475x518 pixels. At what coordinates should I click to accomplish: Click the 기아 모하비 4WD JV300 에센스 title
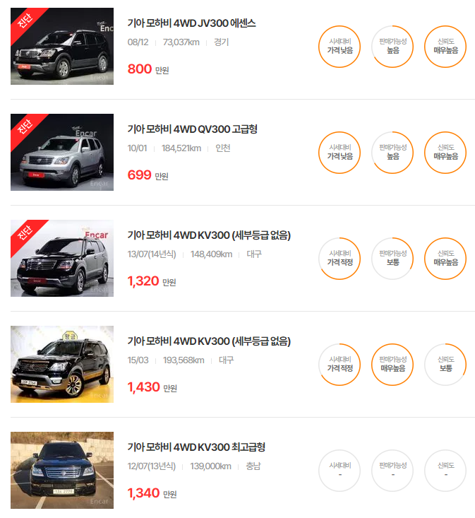tap(192, 23)
